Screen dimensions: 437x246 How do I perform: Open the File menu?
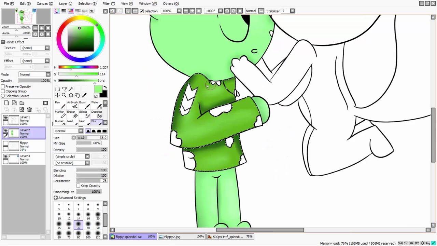tap(9, 3)
